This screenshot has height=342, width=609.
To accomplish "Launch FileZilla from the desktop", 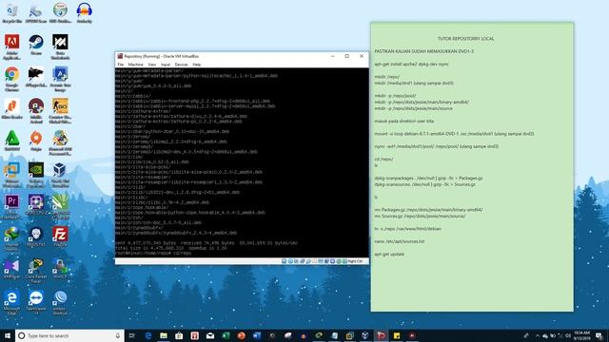I will [60, 237].
